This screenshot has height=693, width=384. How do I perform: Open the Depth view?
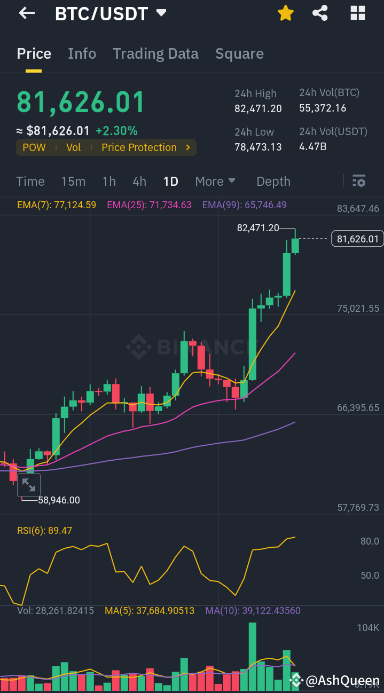pos(273,182)
